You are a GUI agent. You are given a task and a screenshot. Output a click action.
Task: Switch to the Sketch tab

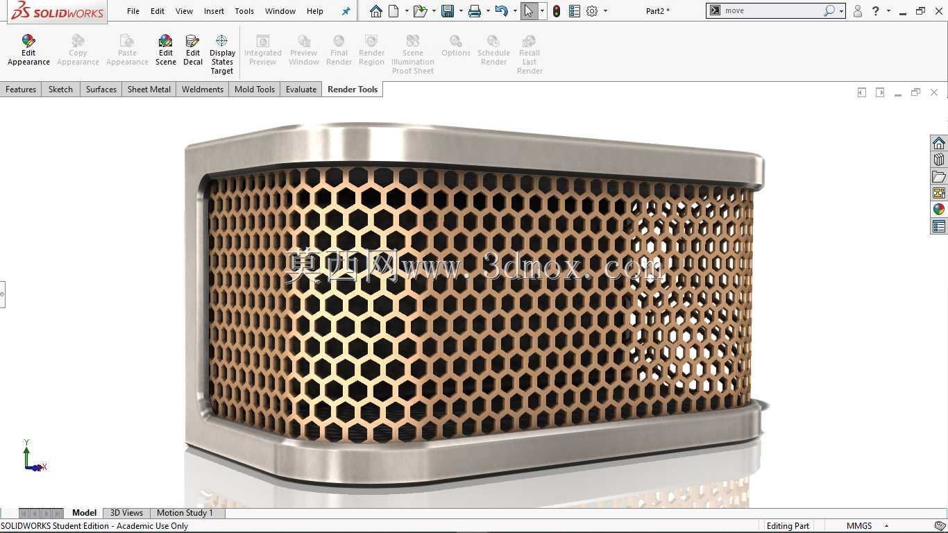pos(60,90)
